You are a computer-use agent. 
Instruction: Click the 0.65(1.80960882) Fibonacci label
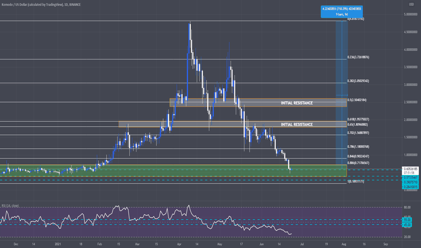point(357,124)
